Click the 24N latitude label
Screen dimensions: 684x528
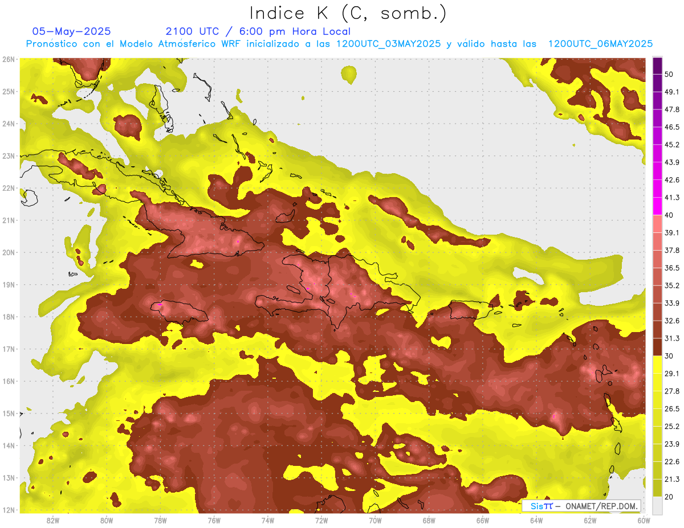coord(8,124)
